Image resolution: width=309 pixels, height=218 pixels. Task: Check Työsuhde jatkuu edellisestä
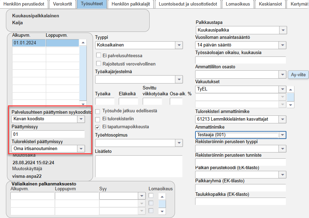click(x=98, y=112)
